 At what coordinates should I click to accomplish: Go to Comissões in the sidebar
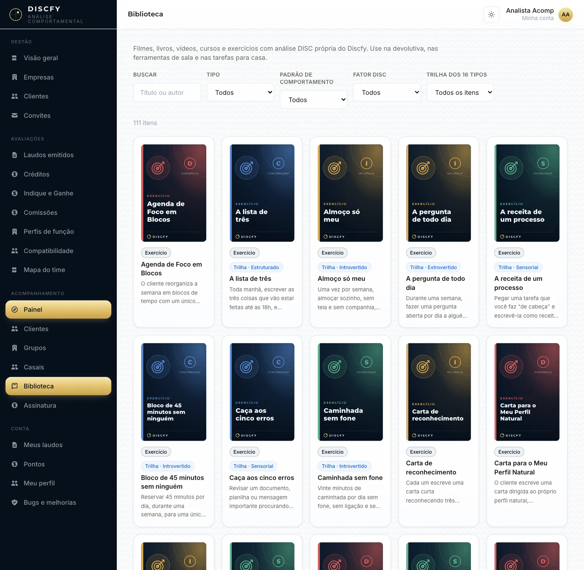(58, 213)
